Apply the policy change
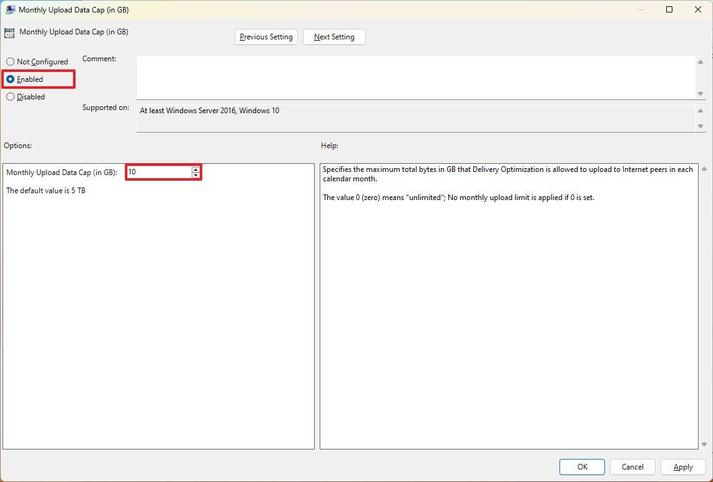This screenshot has height=482, width=713. point(682,466)
